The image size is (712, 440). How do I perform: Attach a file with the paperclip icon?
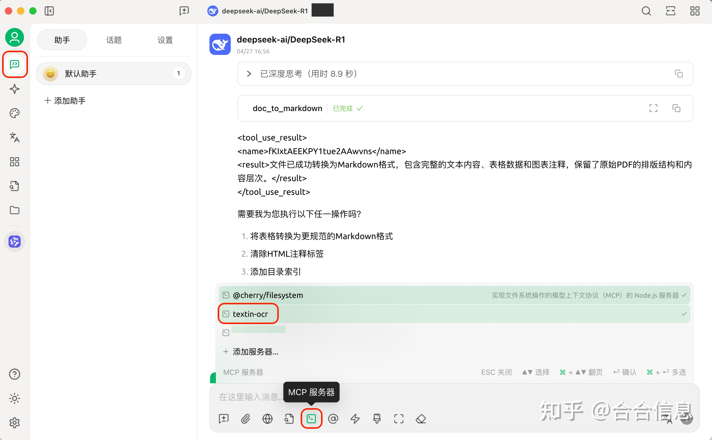pyautogui.click(x=246, y=419)
